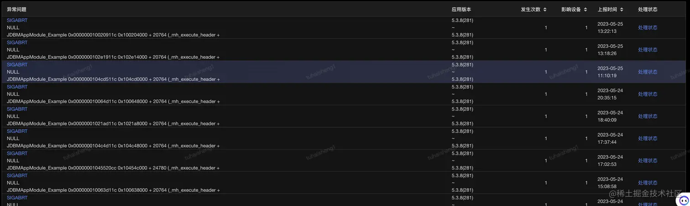Select row with address 0x10454c000 + 24780
The height and width of the screenshot is (206, 690).
click(345, 161)
